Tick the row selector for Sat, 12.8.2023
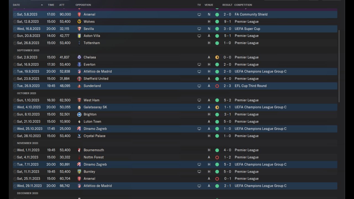Image resolution: width=354 pixels, height=199 pixels. pyautogui.click(x=15, y=22)
